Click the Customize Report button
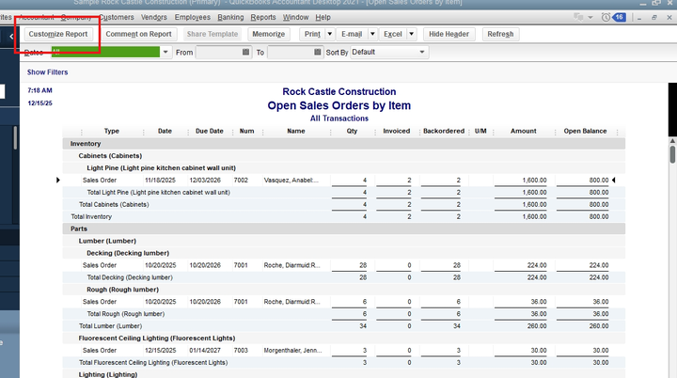 (x=58, y=34)
